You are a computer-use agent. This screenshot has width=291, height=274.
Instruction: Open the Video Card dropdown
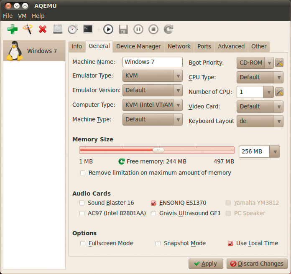pyautogui.click(x=260, y=107)
